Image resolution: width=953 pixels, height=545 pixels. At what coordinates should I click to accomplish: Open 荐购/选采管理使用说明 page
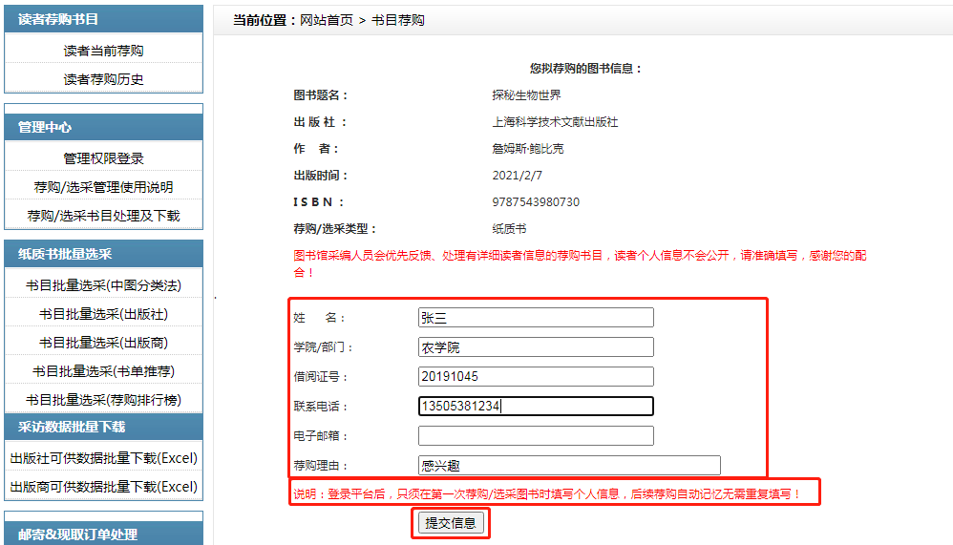[x=103, y=187]
